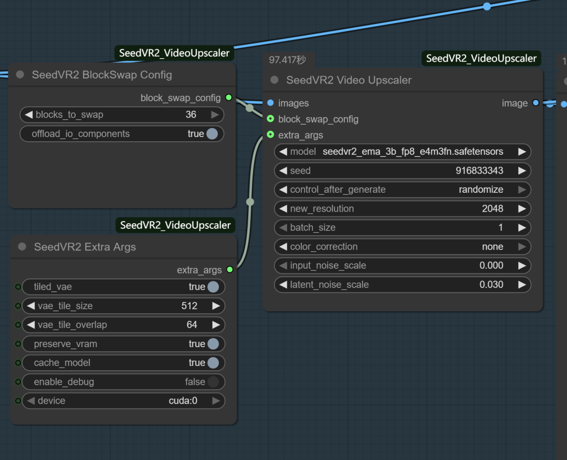
Task: Collapse the SeedVR2 Extra Args node dot
Action: click(22, 247)
